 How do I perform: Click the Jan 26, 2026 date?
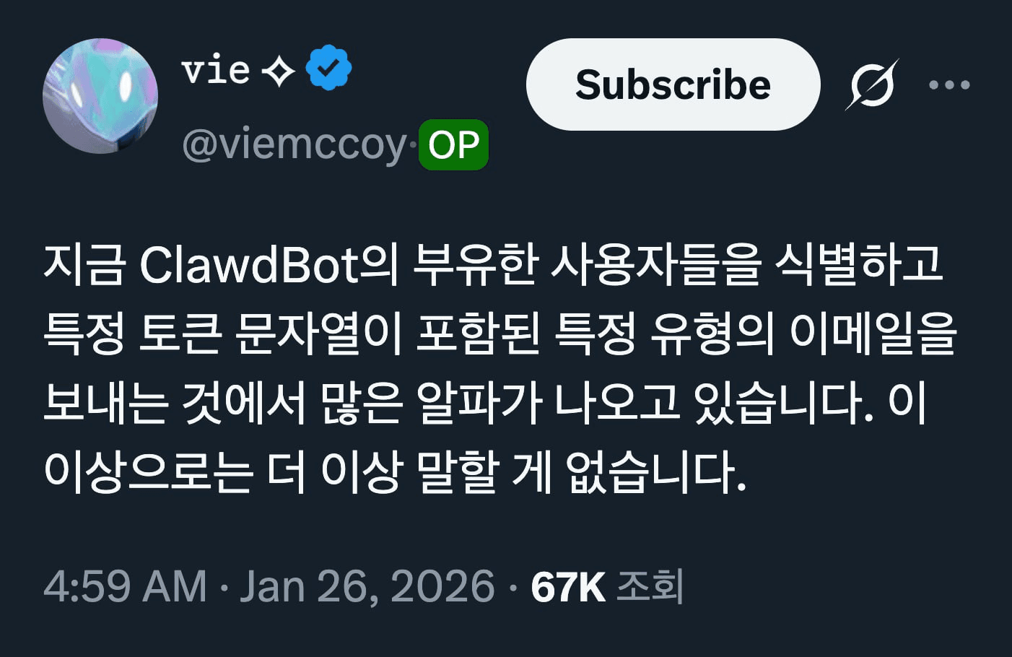(x=367, y=586)
